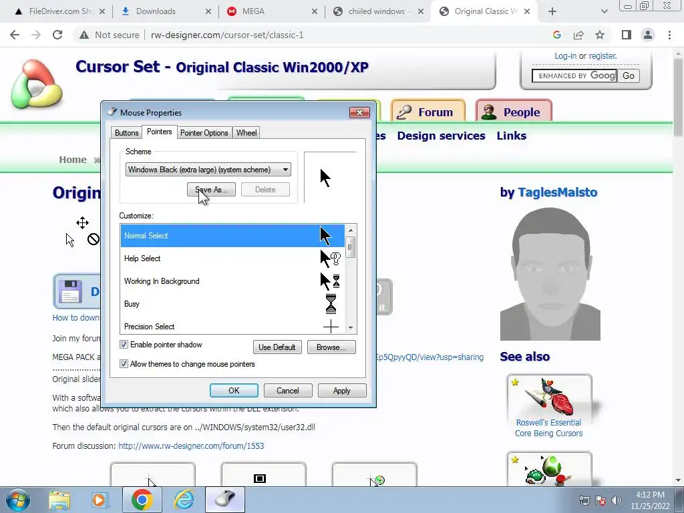Open TaglesMalsto author profile link
The width and height of the screenshot is (684, 513).
tap(557, 192)
